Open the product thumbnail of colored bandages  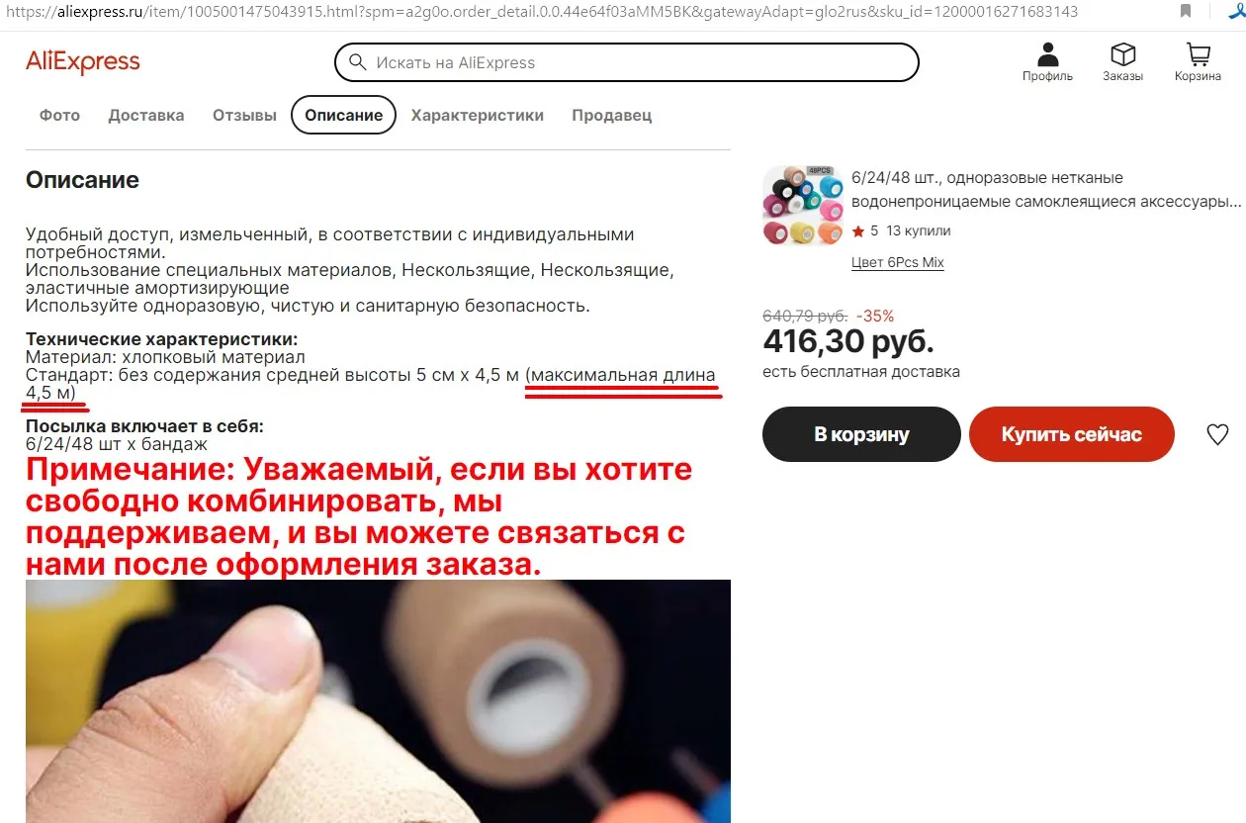tap(803, 205)
